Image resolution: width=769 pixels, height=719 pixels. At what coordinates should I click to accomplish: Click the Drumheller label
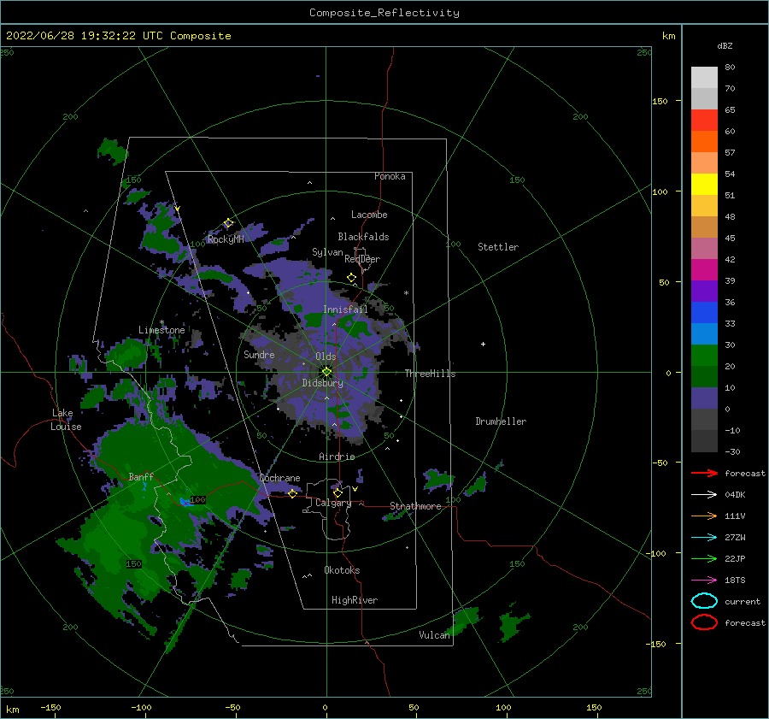(501, 421)
